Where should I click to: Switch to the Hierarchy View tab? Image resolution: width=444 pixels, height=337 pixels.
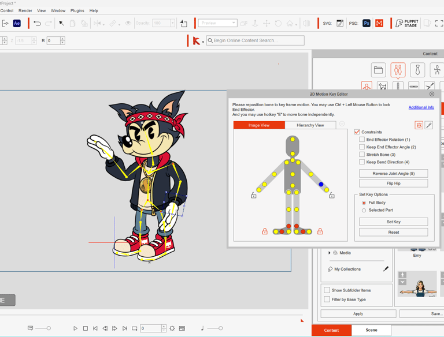tap(310, 125)
